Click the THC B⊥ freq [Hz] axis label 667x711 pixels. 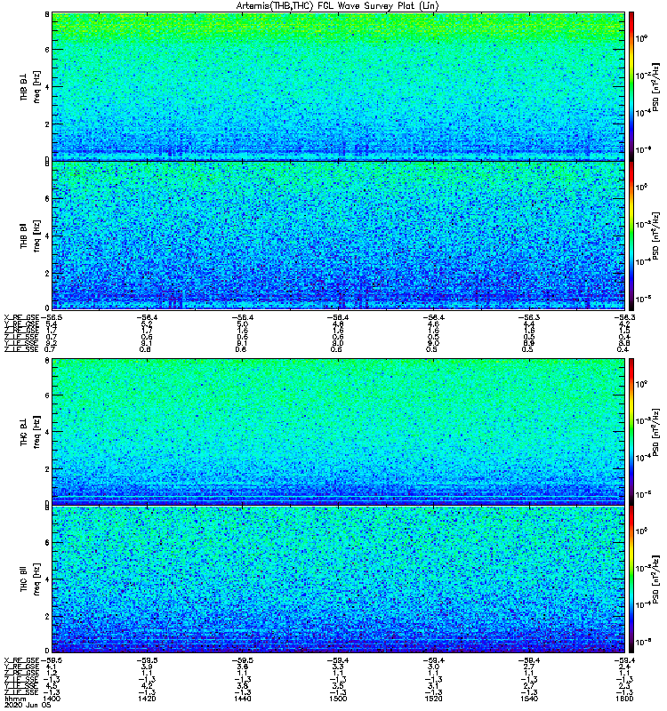30,432
